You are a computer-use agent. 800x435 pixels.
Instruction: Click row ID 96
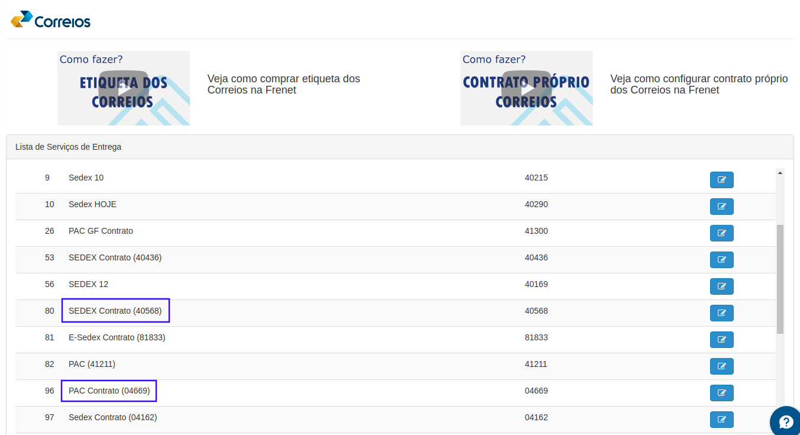[x=50, y=391]
